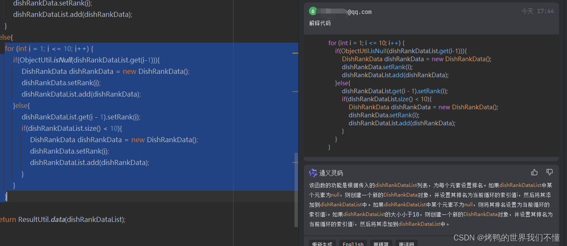The height and width of the screenshot is (246, 567).
Task: Click the upper orange warning stripe mark in the editor
Action: pos(295,53)
